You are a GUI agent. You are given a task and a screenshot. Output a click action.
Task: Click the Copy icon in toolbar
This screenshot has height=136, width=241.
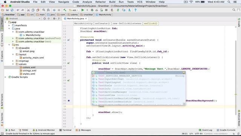[33, 10]
